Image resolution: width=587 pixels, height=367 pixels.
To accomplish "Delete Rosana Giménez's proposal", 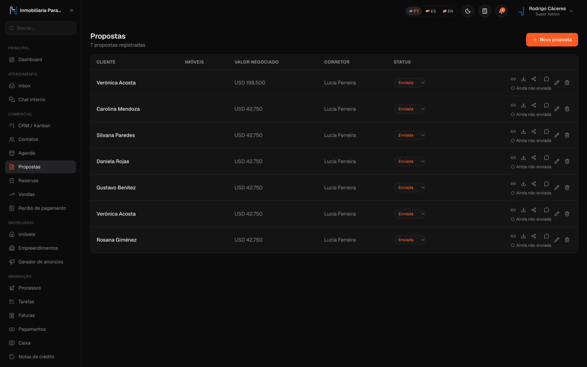I will 567,240.
